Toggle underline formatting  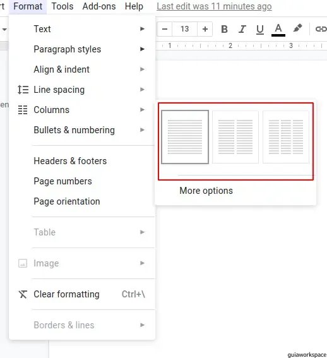point(260,29)
